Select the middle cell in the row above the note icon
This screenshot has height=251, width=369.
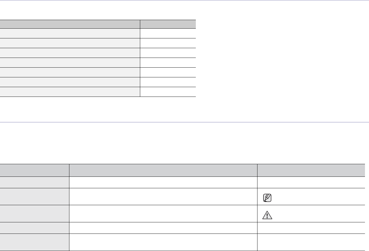click(163, 183)
